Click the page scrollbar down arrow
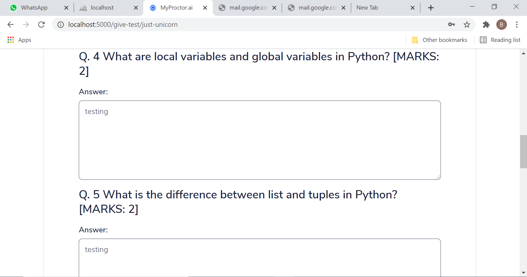The image size is (527, 277). click(x=523, y=273)
